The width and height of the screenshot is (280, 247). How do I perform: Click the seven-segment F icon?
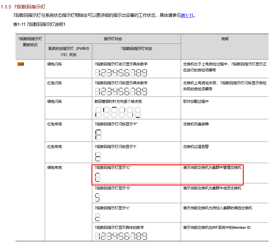(98, 135)
